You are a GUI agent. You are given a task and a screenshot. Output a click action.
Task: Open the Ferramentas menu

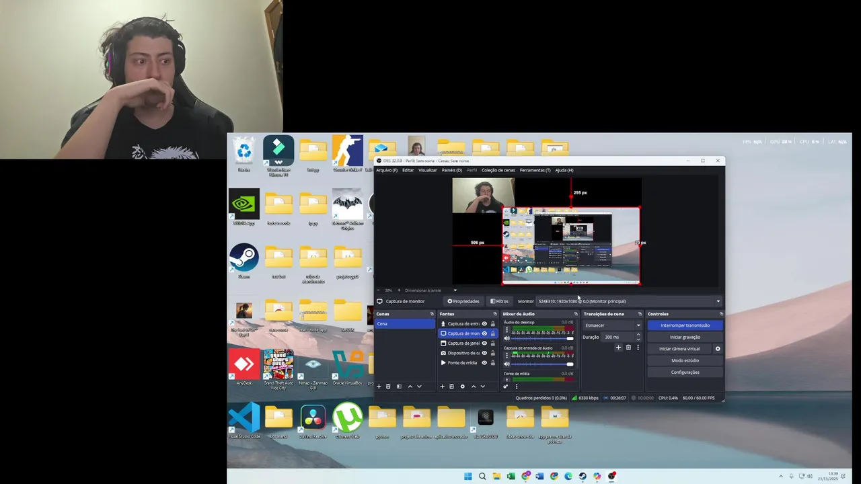[535, 170]
